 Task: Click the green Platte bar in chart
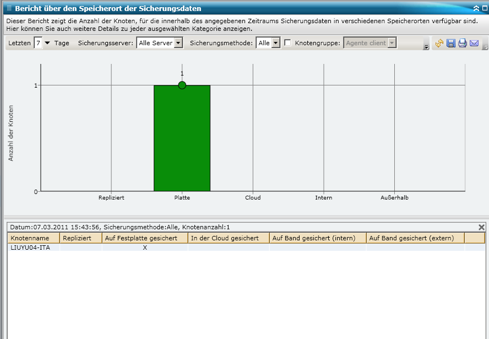182,138
